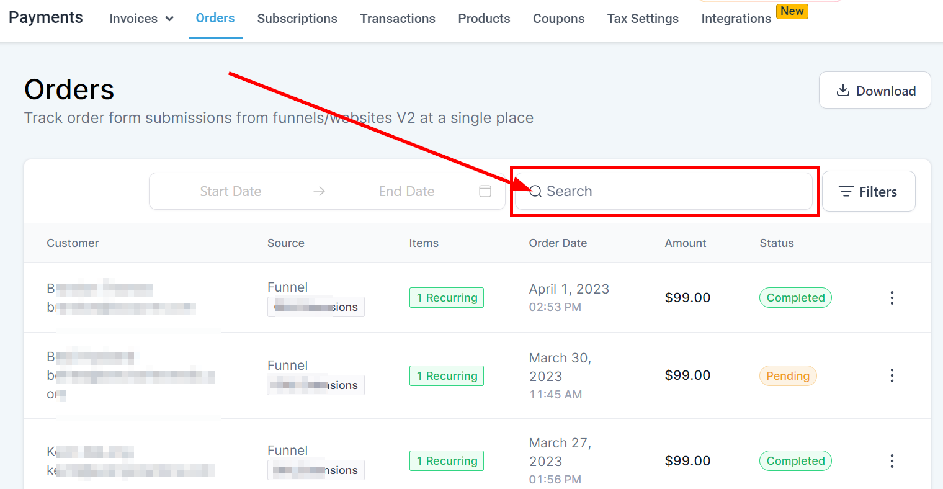This screenshot has width=943, height=489.
Task: Click the calendar icon in date range
Action: coord(485,191)
